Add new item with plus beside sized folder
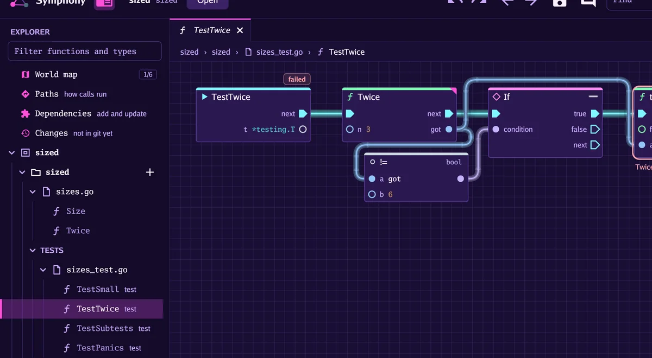The height and width of the screenshot is (358, 652). 150,172
